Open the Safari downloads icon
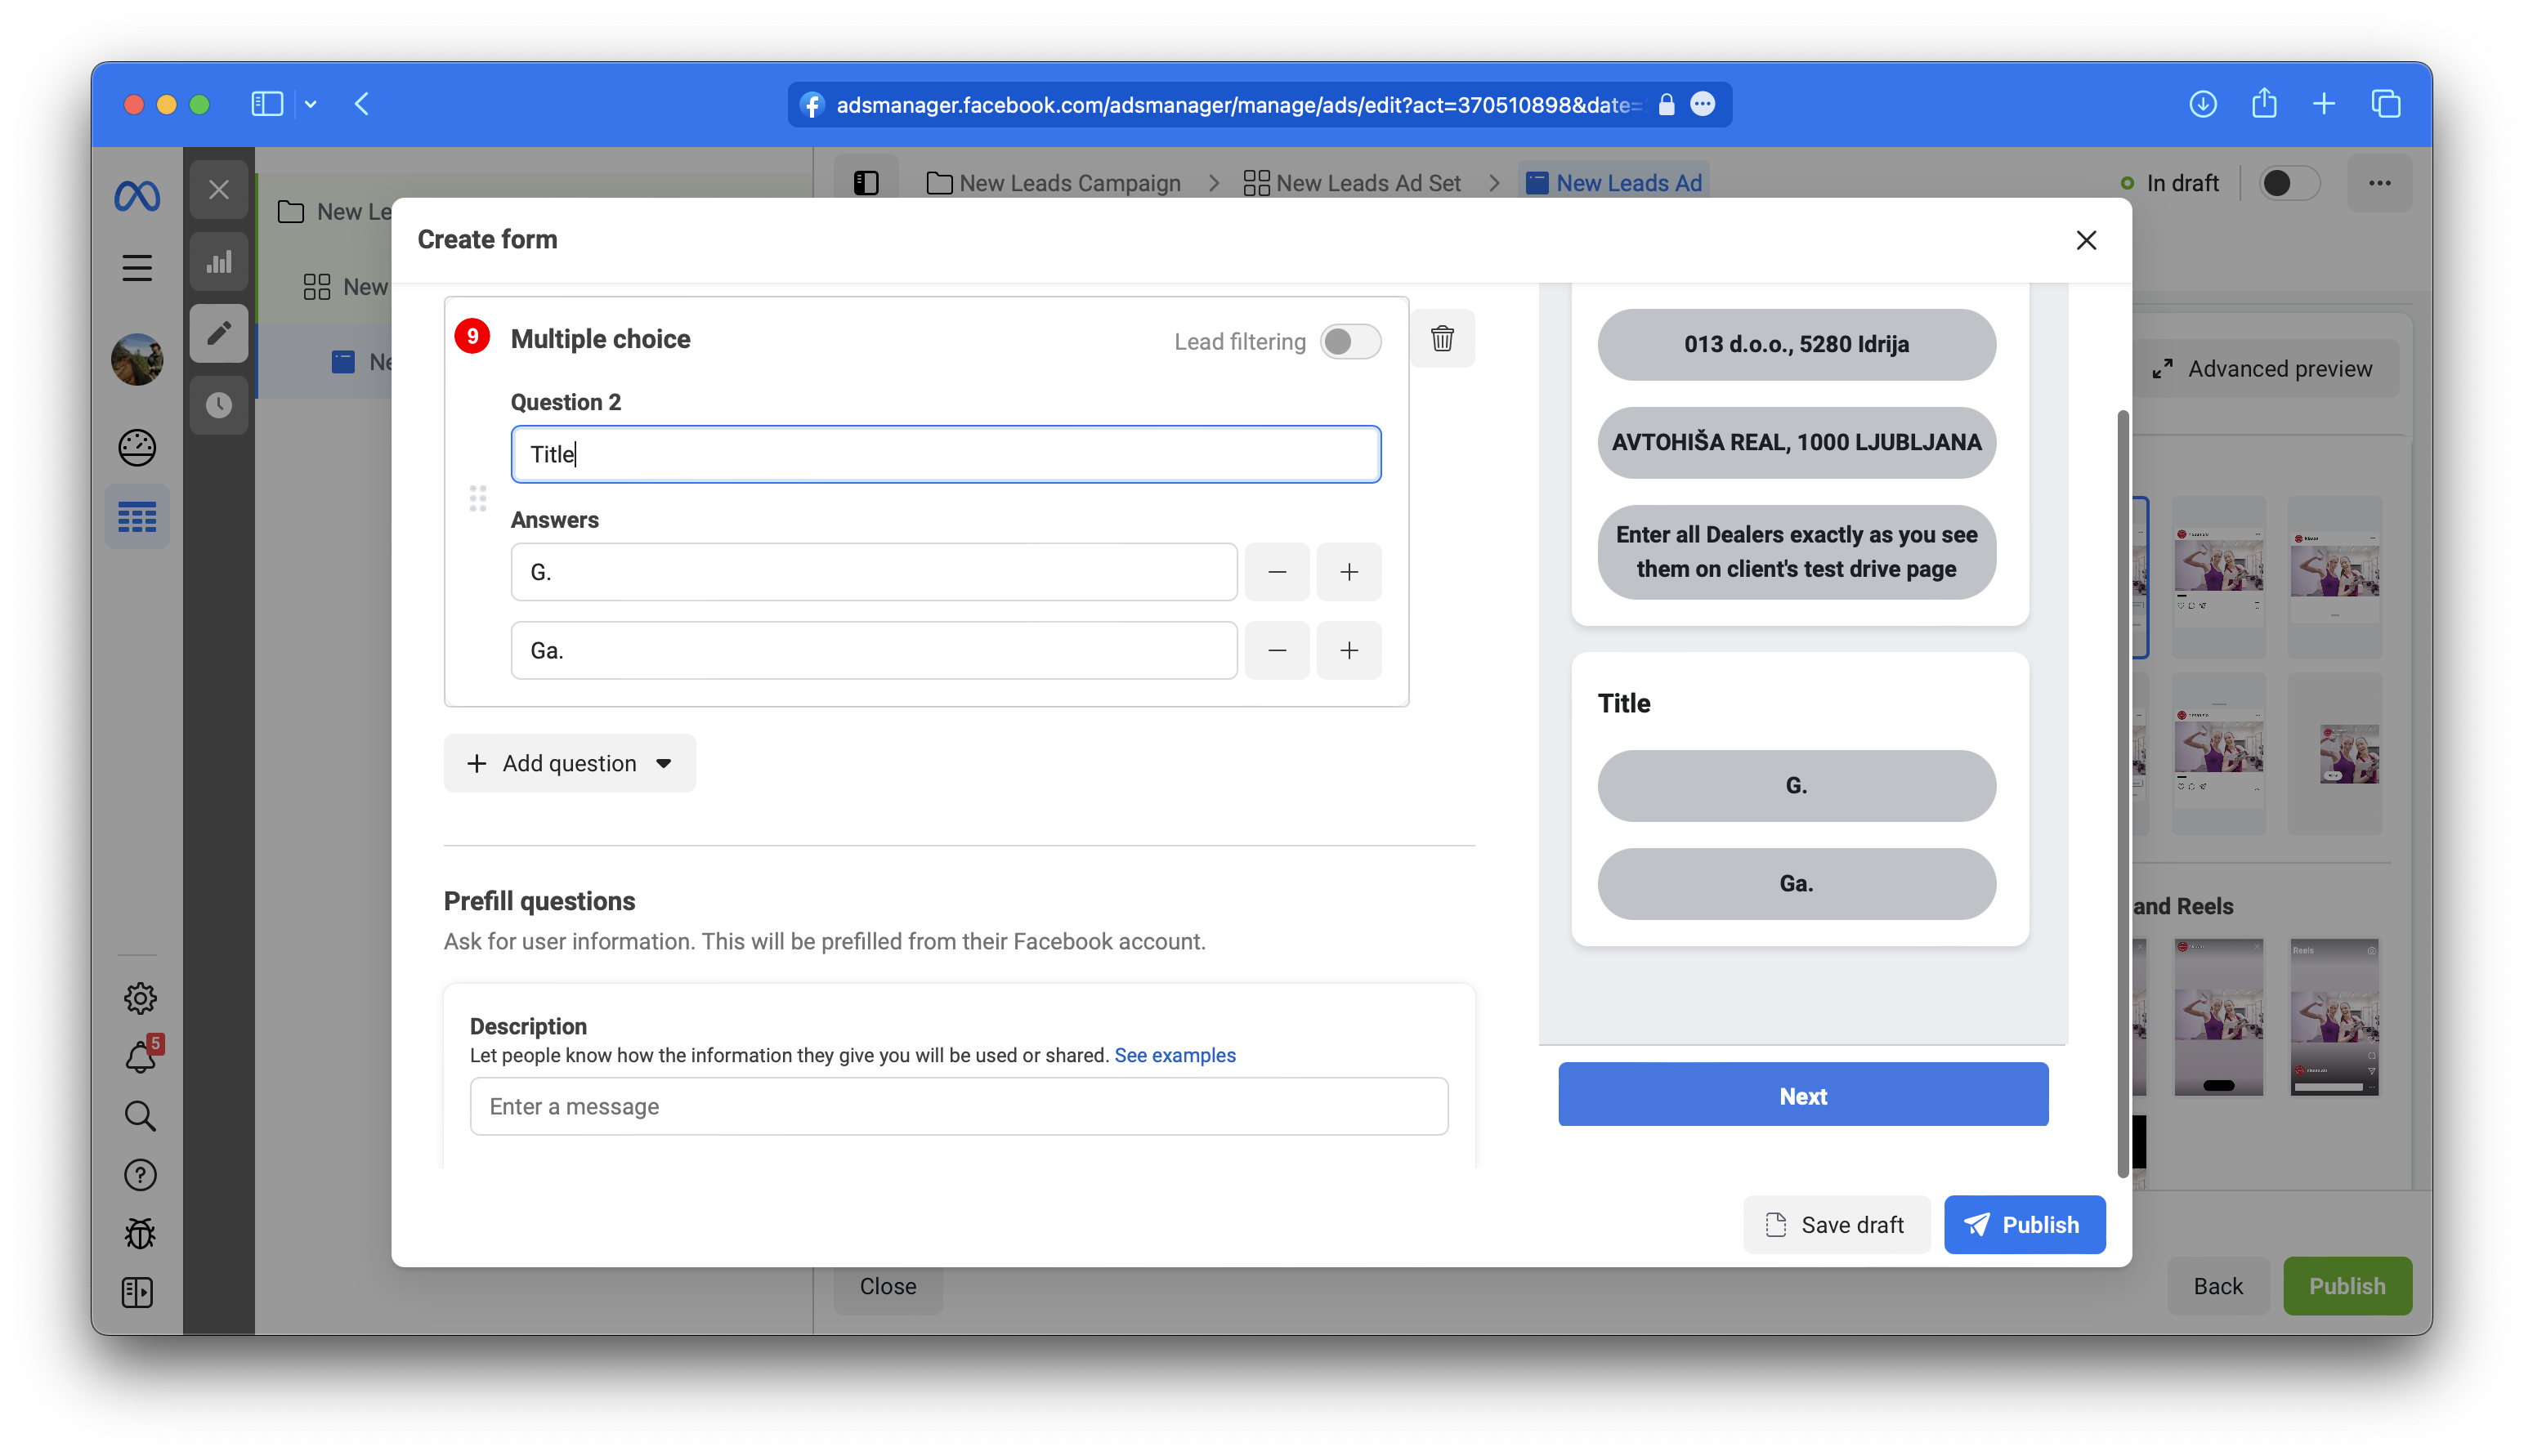This screenshot has width=2524, height=1456. pyautogui.click(x=2203, y=104)
